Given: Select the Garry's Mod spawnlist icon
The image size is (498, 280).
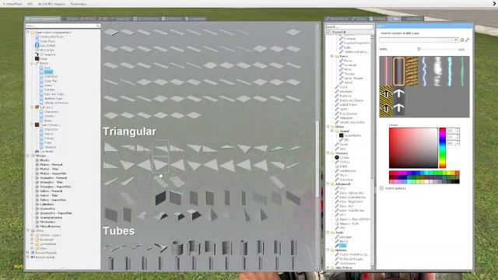Looking at the screenshot, I should (x=37, y=45).
